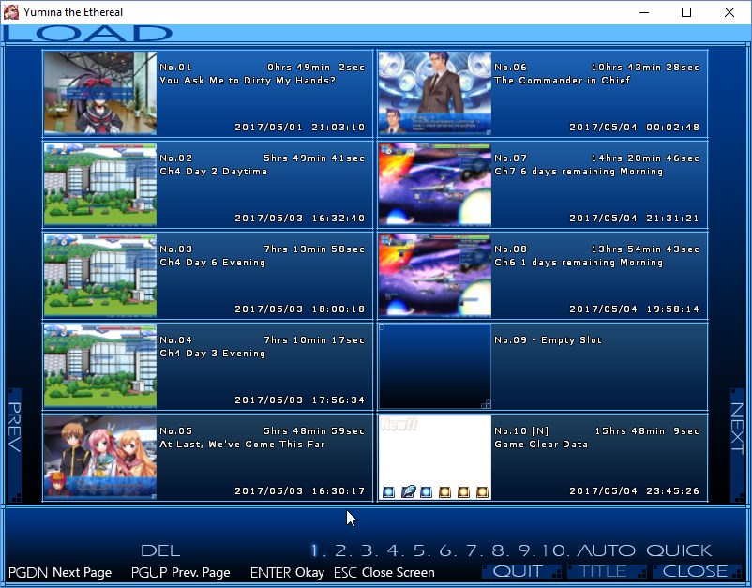Select save No.07 space battle thumbnail

click(x=435, y=184)
